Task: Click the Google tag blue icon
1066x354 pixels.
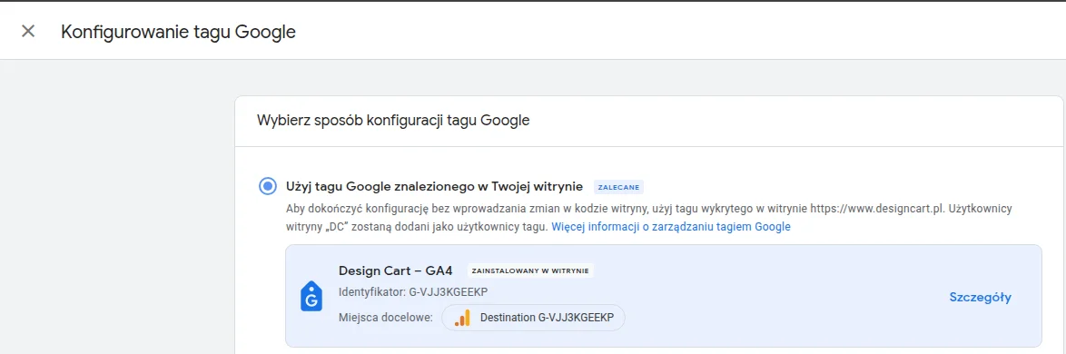Action: point(311,297)
